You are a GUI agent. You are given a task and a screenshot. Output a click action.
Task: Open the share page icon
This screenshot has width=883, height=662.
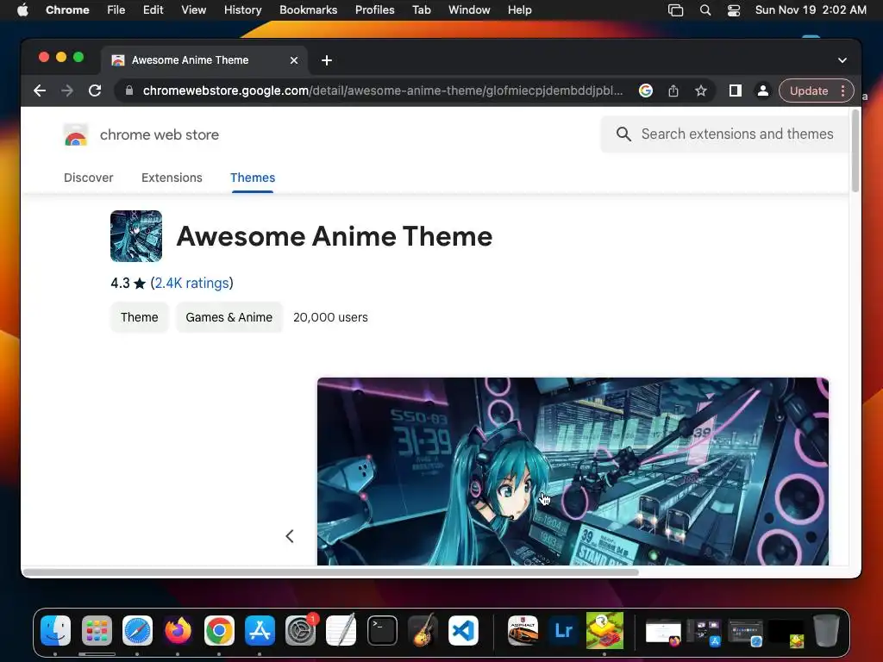[673, 91]
